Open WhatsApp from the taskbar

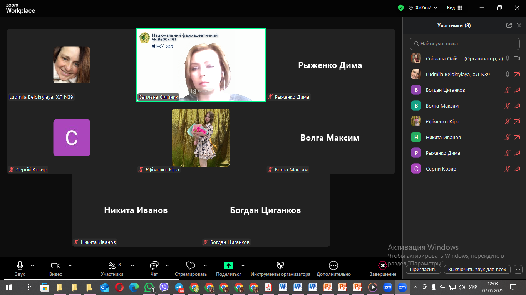coord(149,287)
